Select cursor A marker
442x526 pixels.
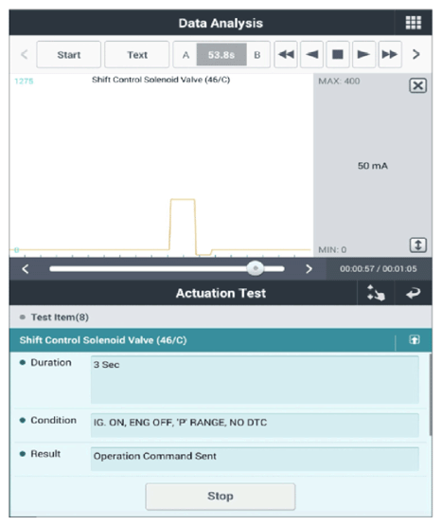point(186,55)
